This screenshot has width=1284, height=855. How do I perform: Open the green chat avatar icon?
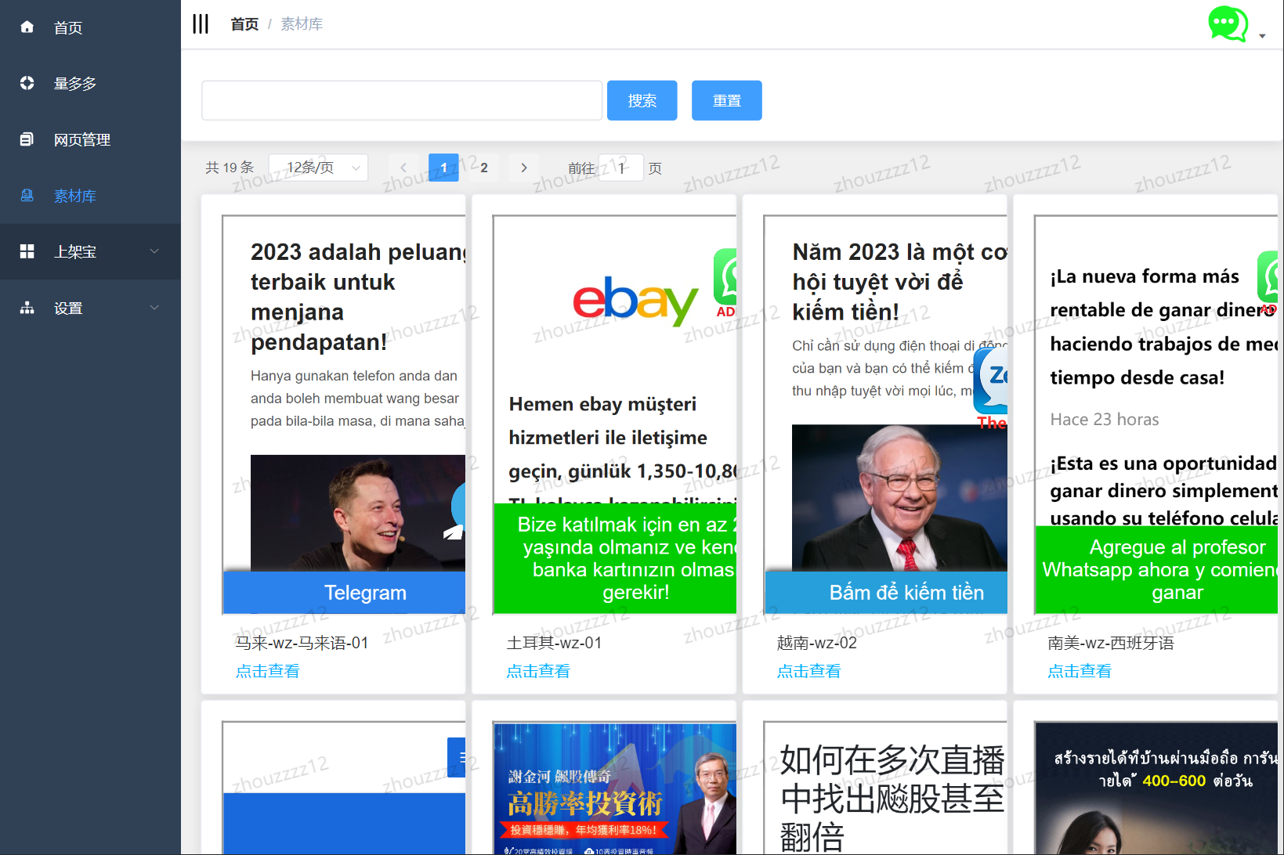(x=1227, y=24)
